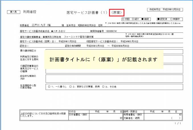Screen dimensions: 193x130
Task: Check option 2 家族などの障害、疾病
Action: (x=71, y=86)
